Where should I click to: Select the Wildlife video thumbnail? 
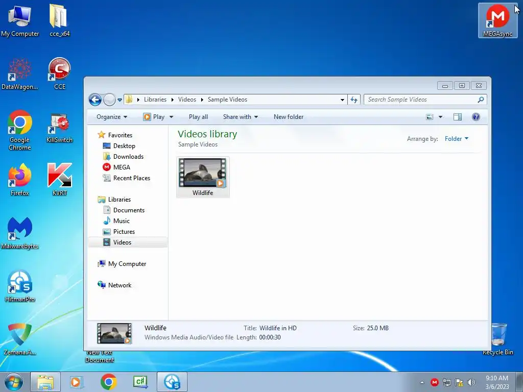pyautogui.click(x=203, y=177)
